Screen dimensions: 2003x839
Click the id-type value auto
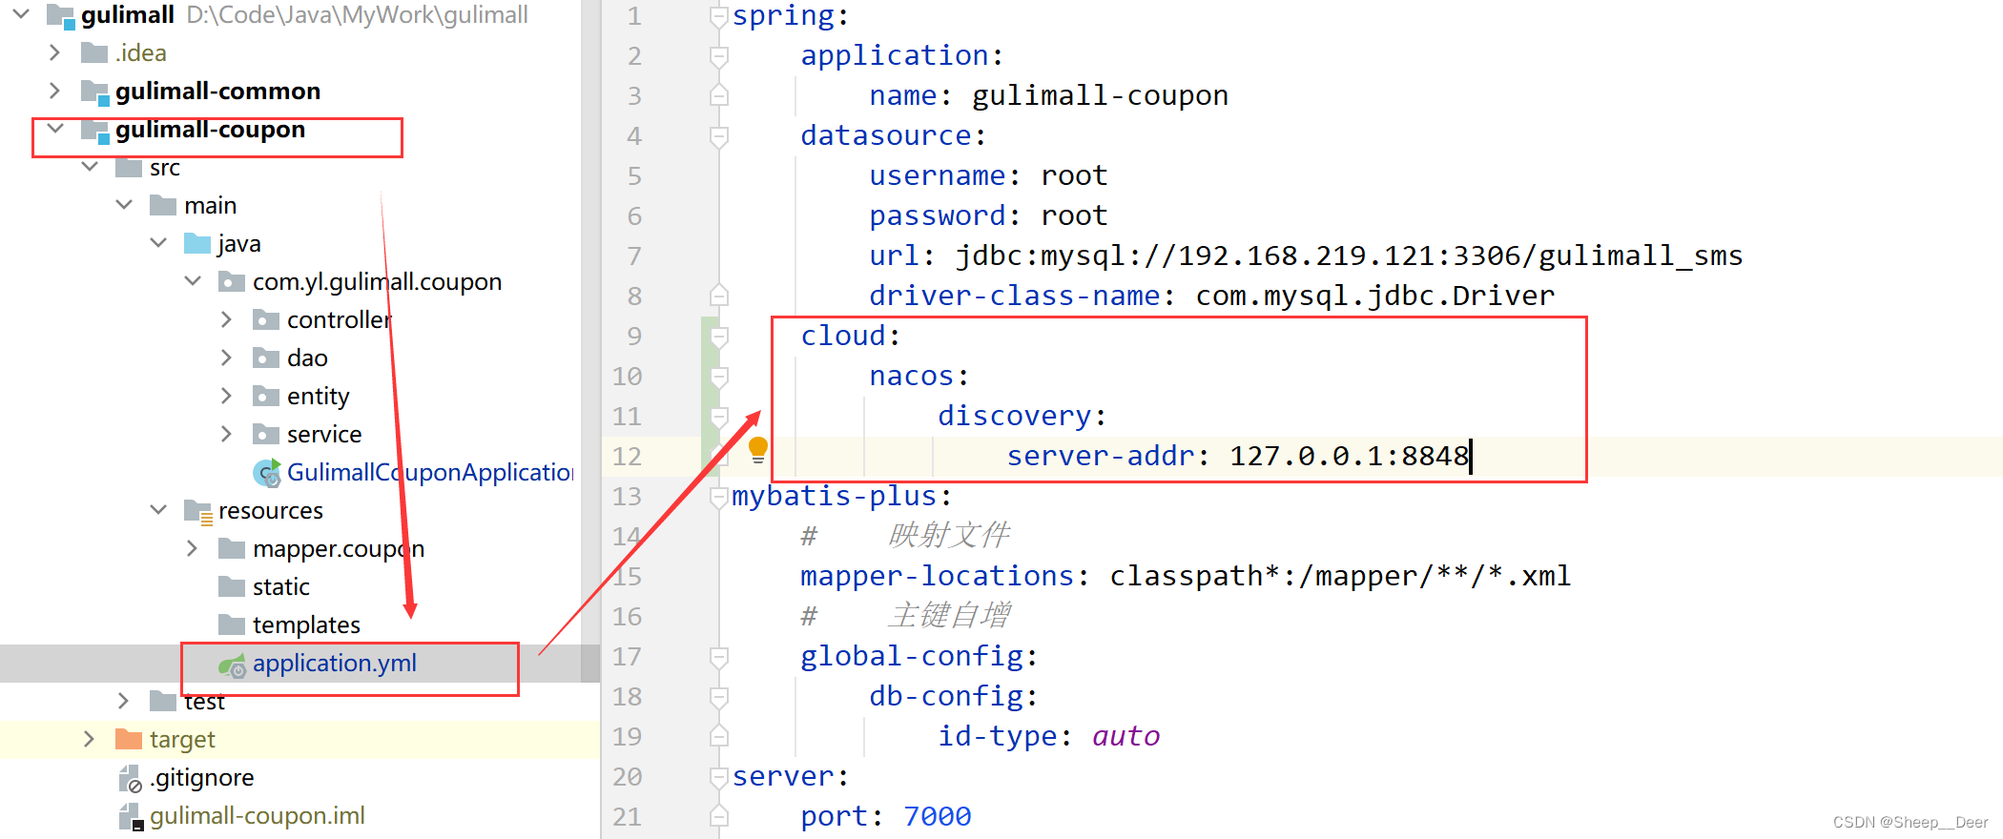(1125, 736)
